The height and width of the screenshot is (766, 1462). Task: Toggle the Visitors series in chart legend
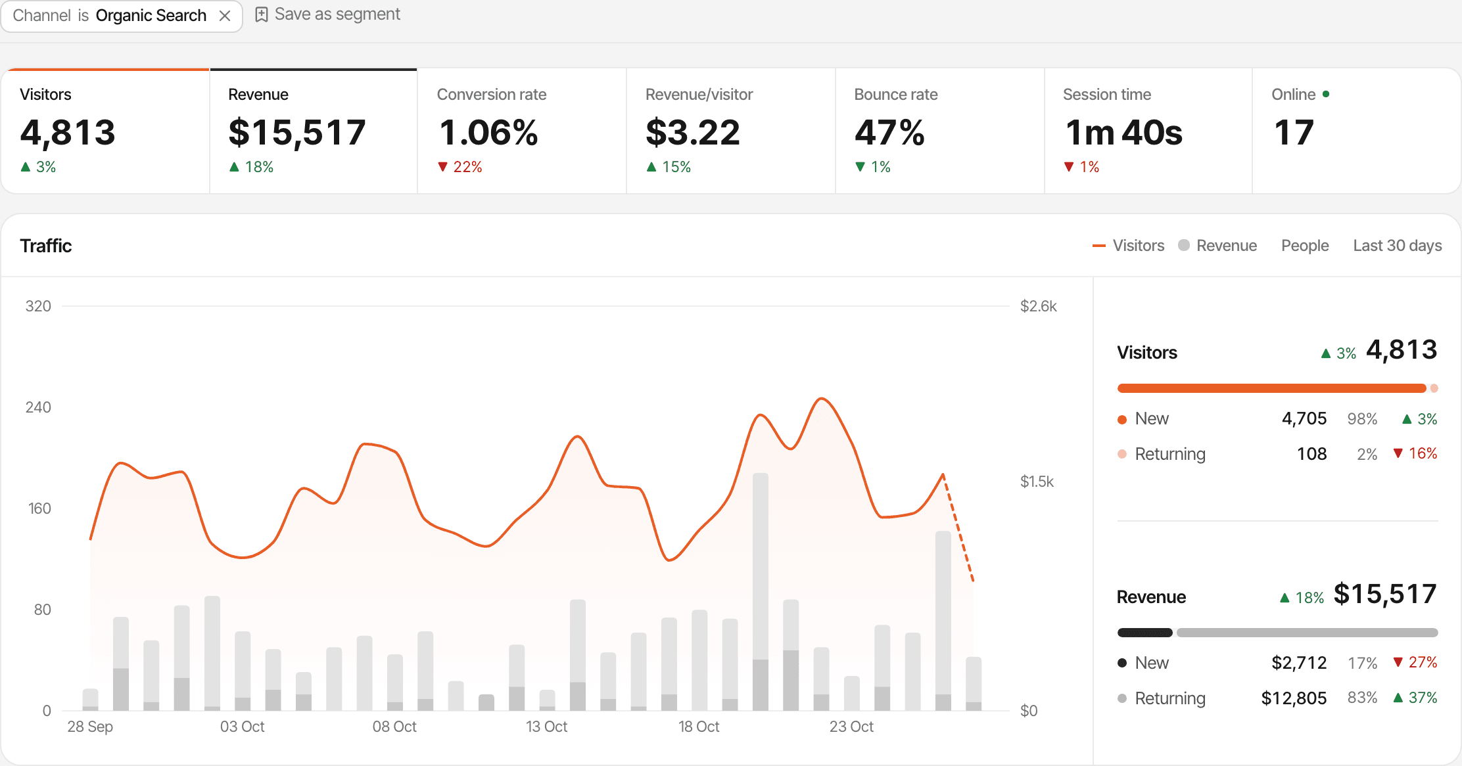pos(1128,246)
